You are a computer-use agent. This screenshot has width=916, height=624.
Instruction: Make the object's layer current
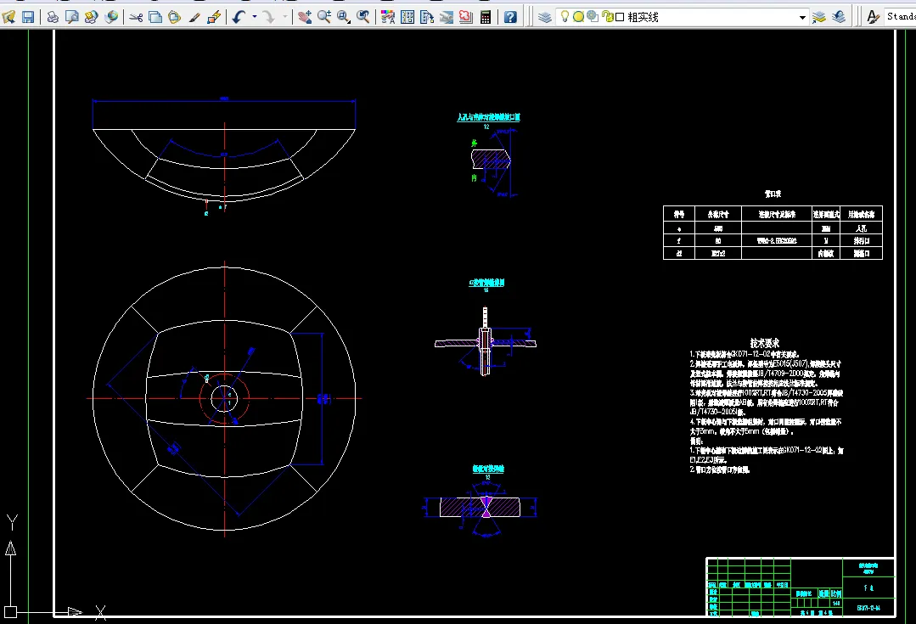(819, 17)
